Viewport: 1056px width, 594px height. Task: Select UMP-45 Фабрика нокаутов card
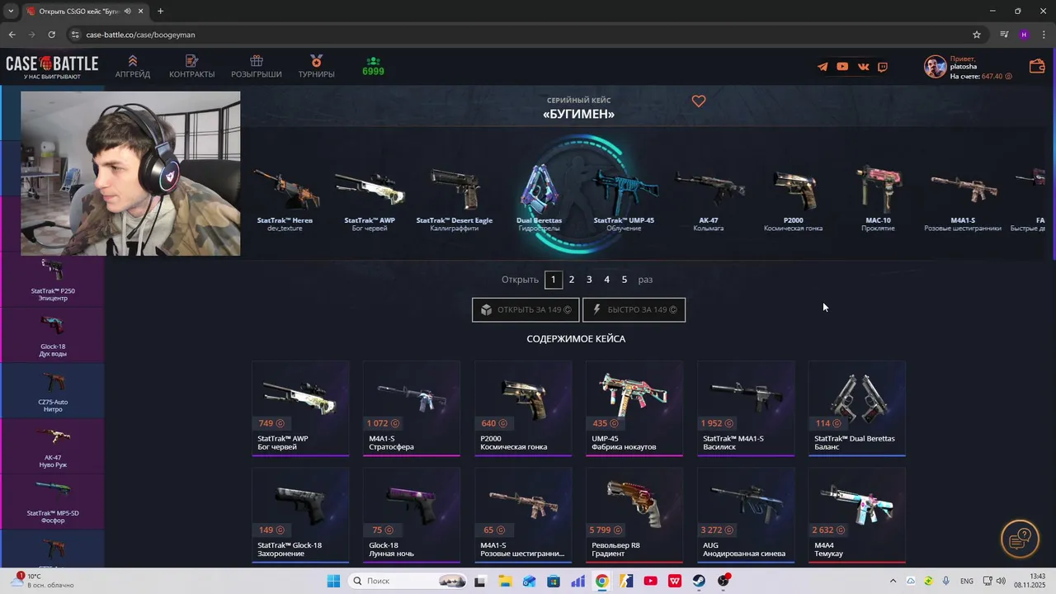[x=634, y=408]
